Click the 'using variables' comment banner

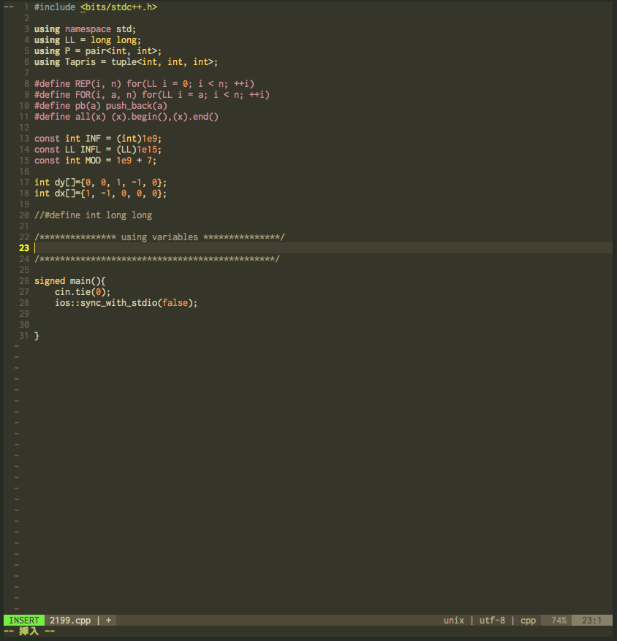point(159,237)
